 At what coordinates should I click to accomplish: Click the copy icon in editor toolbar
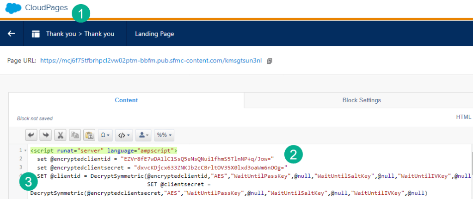[74, 135]
